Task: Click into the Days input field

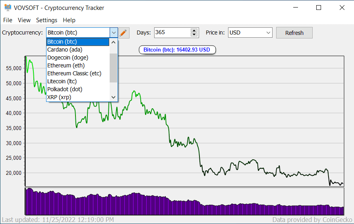Action: coord(172,33)
